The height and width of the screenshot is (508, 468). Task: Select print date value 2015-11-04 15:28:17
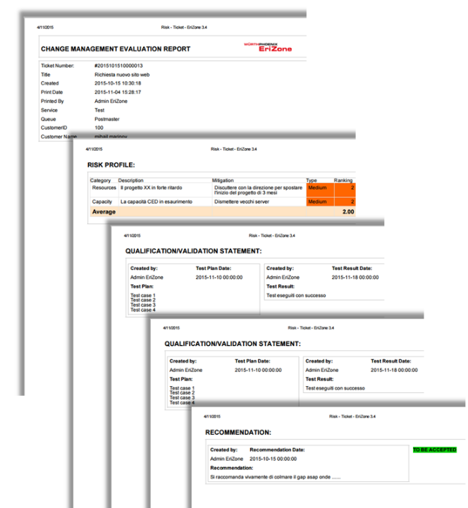point(118,92)
